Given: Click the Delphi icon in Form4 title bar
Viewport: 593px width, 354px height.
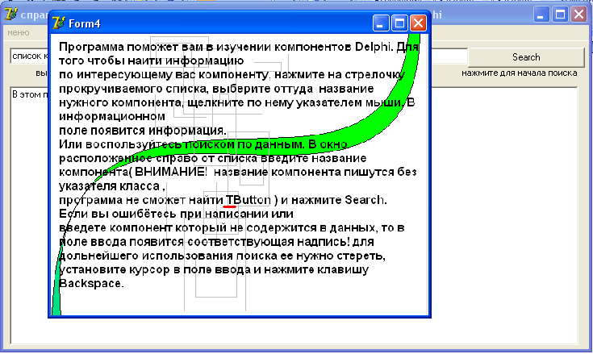Looking at the screenshot, I should [59, 23].
